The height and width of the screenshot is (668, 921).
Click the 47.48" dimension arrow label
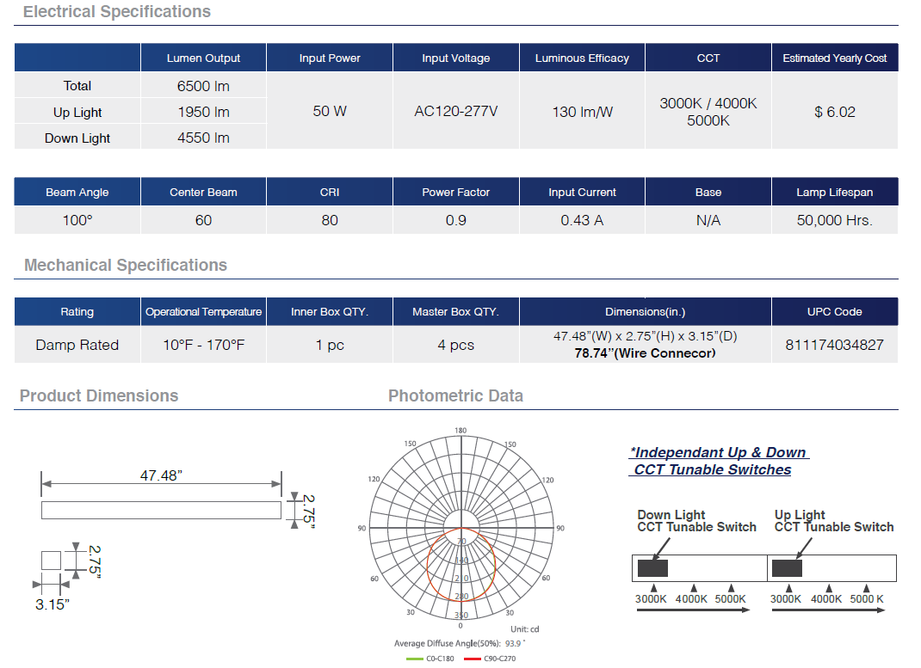coord(161,475)
